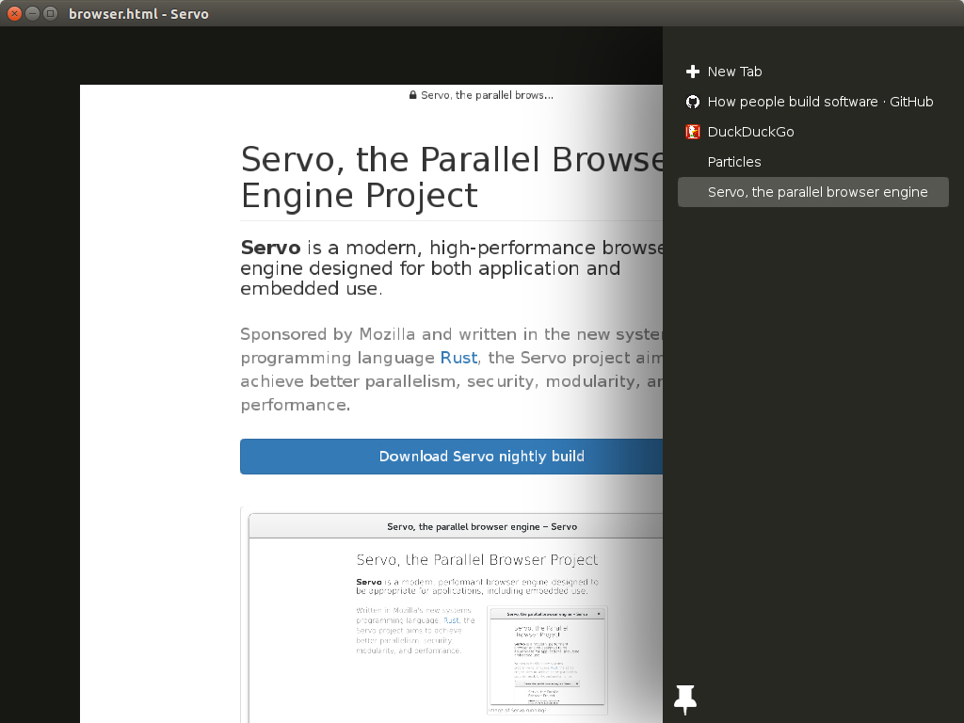
Task: Close the browser.html window with the red button
Action: click(14, 13)
